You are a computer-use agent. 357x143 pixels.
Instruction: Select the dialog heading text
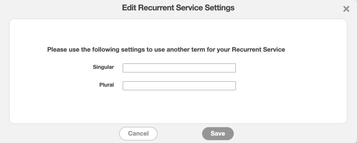tap(178, 8)
